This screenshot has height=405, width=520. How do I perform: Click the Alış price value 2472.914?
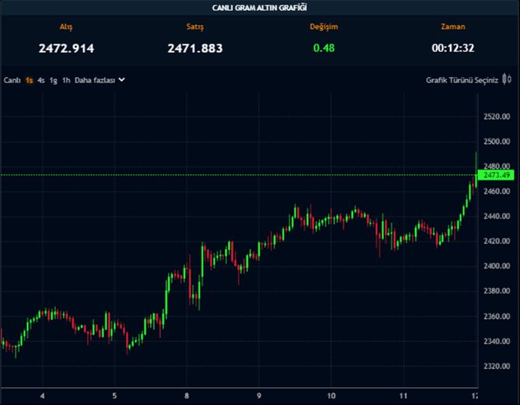click(x=66, y=48)
